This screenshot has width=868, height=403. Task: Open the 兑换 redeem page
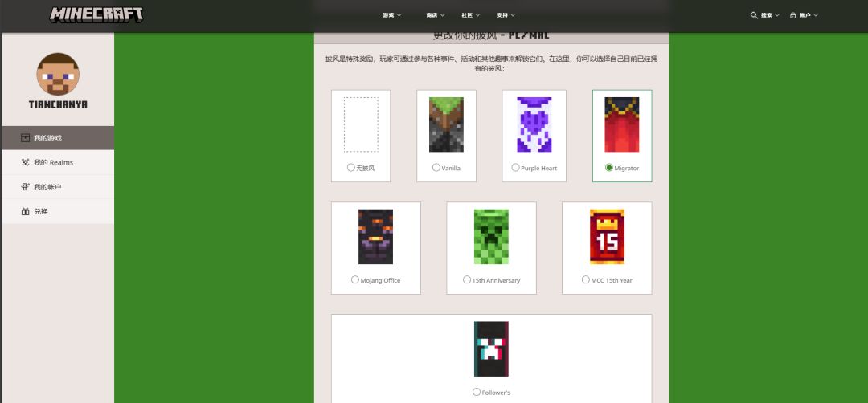(58, 211)
